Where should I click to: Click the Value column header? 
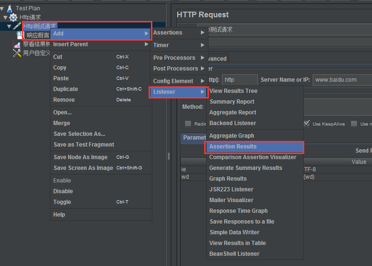(359, 162)
